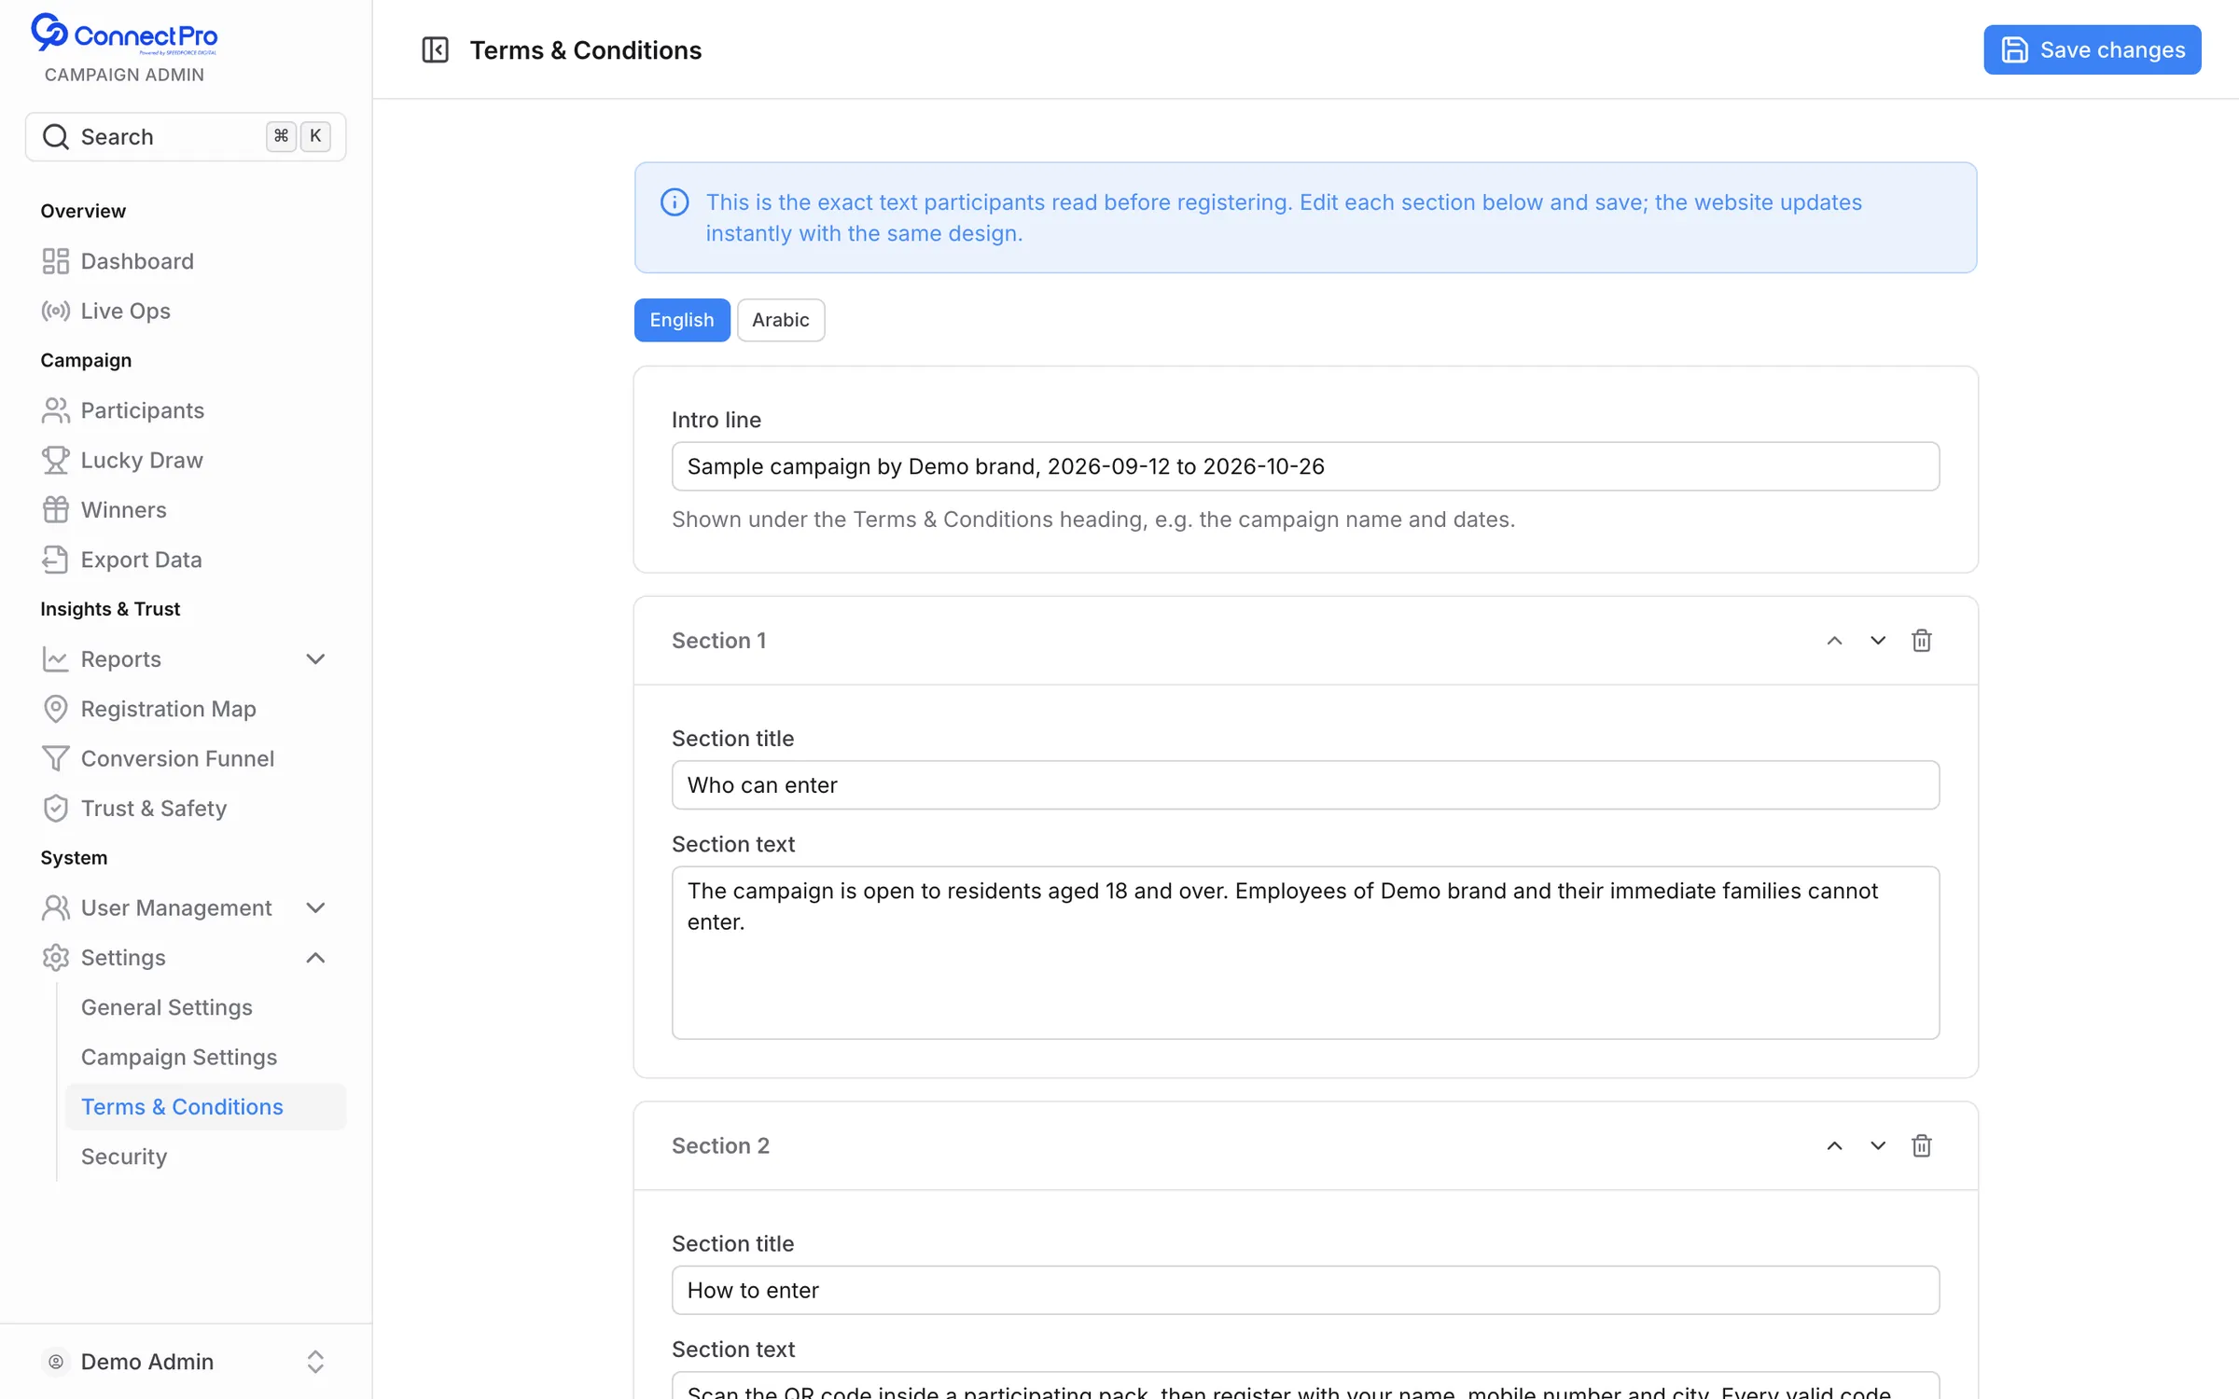Edit the 'Who can enter' title field
2239x1399 pixels.
[x=1305, y=785]
